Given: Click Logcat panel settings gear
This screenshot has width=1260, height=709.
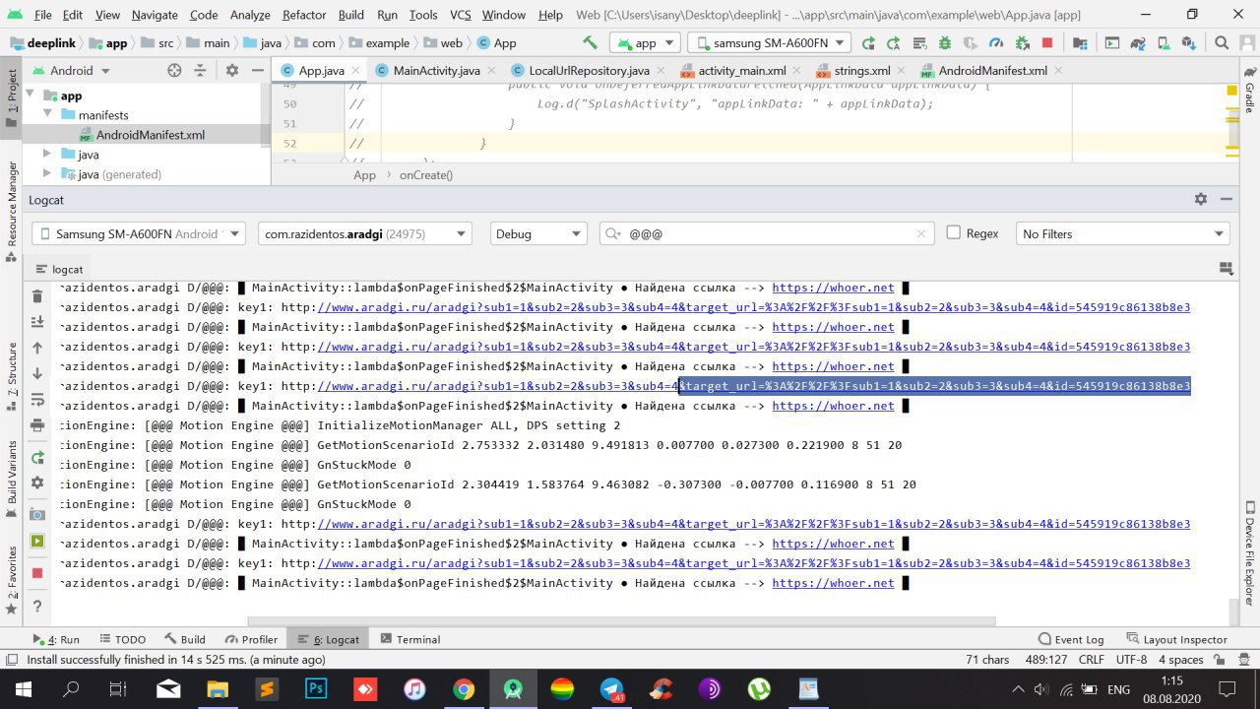Looking at the screenshot, I should point(1200,199).
